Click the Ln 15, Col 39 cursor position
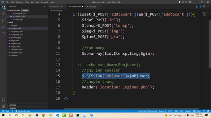Screen dimensions: 211x118 147,111
